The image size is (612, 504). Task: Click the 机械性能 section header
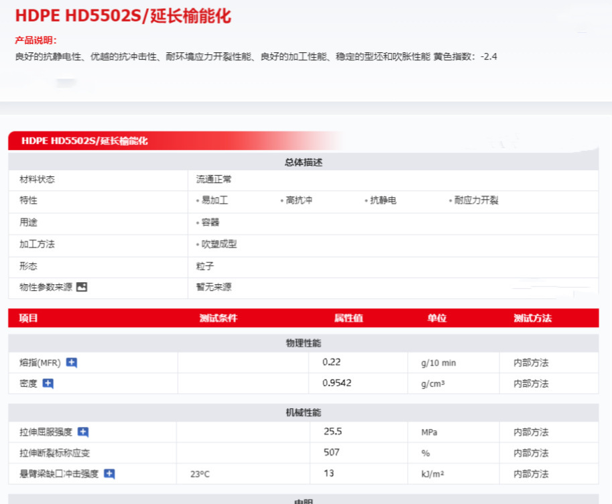(303, 413)
